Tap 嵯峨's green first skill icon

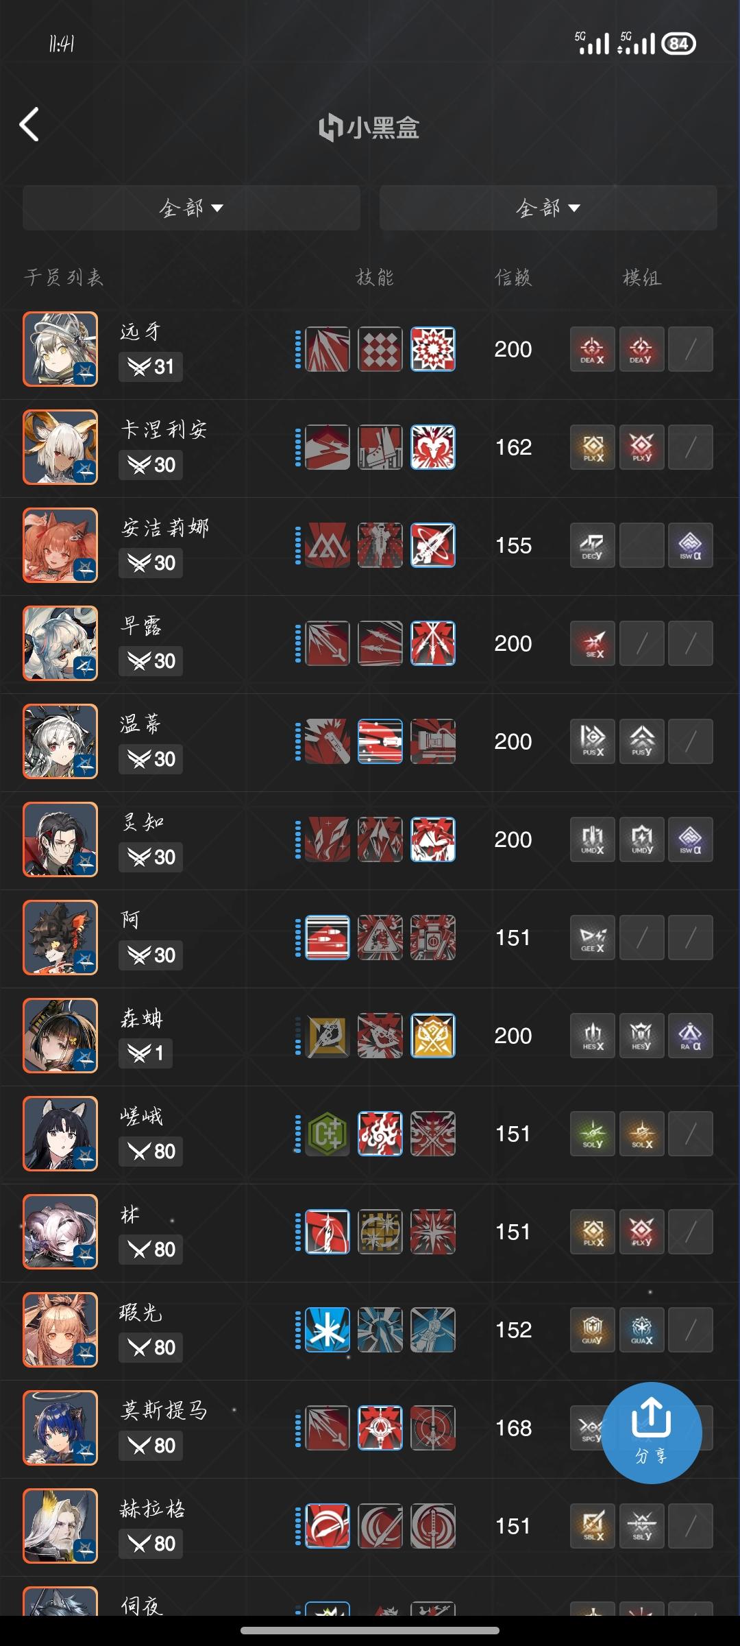[x=328, y=1134]
